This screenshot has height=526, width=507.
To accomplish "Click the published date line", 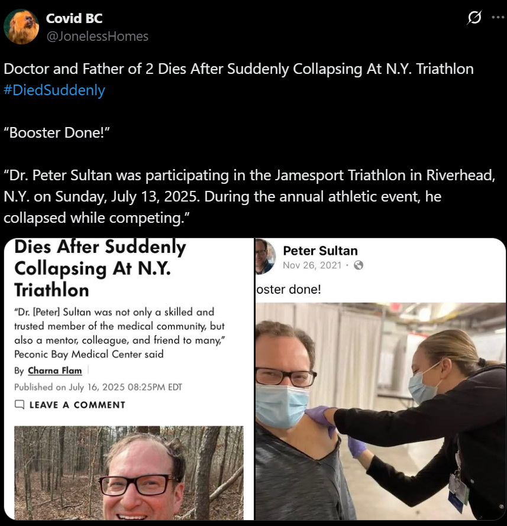I will point(98,387).
